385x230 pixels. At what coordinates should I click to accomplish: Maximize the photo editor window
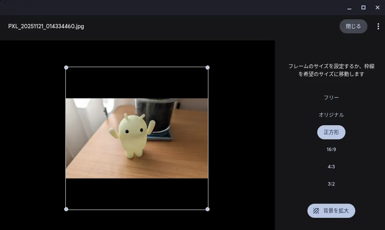point(363,8)
